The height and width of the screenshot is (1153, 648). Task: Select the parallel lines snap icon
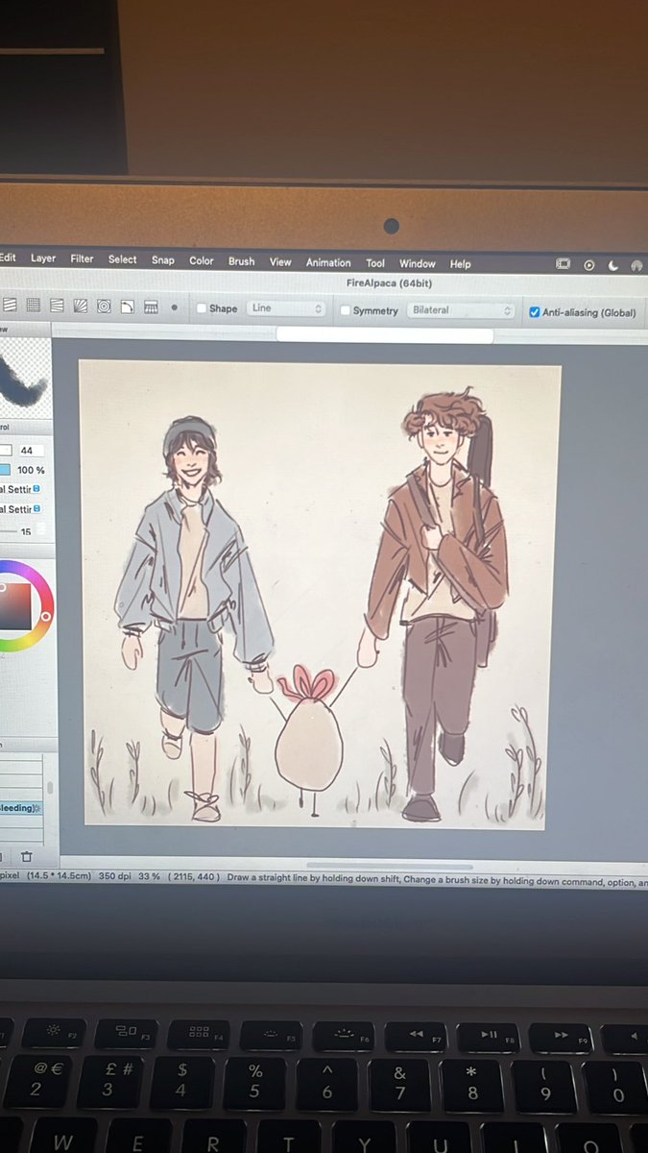(x=10, y=305)
